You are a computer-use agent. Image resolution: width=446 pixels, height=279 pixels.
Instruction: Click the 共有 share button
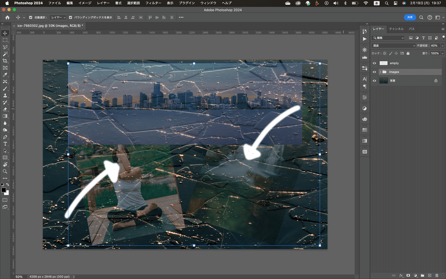tap(410, 17)
